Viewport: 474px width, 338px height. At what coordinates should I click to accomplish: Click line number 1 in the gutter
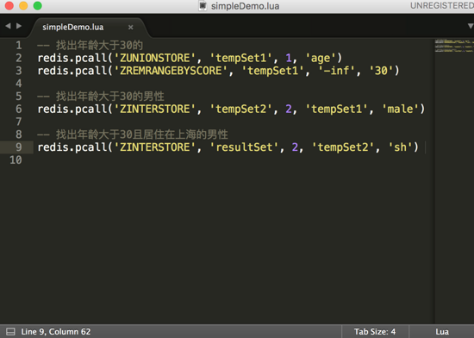(19, 45)
